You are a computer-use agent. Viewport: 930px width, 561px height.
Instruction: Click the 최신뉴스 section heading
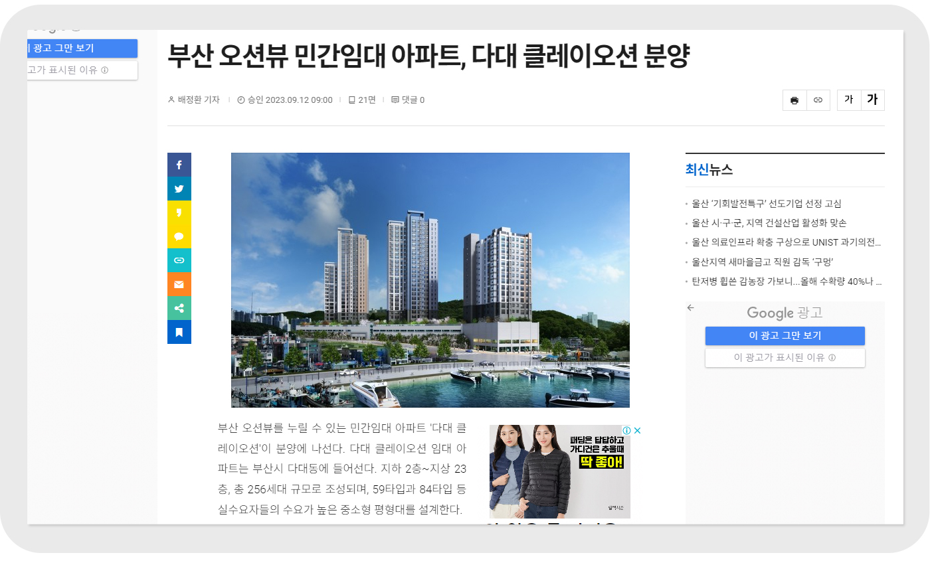(709, 170)
